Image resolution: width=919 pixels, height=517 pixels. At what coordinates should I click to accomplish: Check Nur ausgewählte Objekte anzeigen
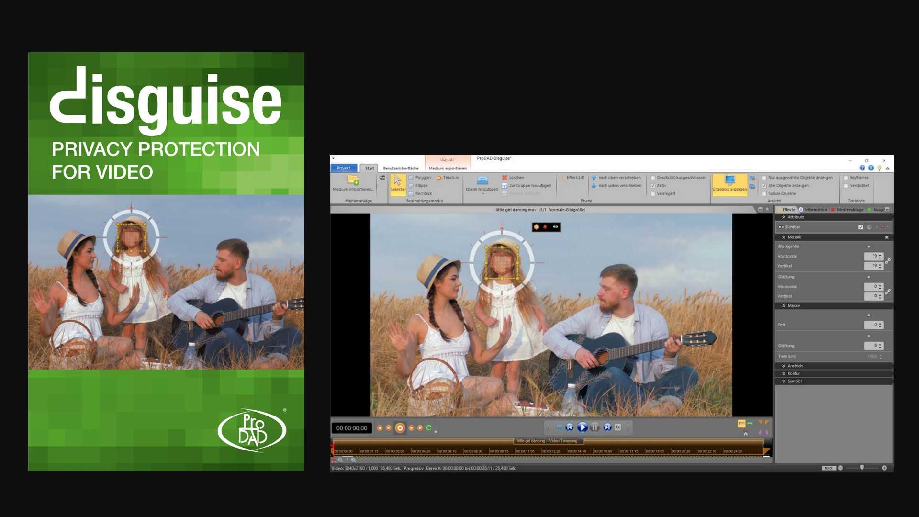point(764,177)
